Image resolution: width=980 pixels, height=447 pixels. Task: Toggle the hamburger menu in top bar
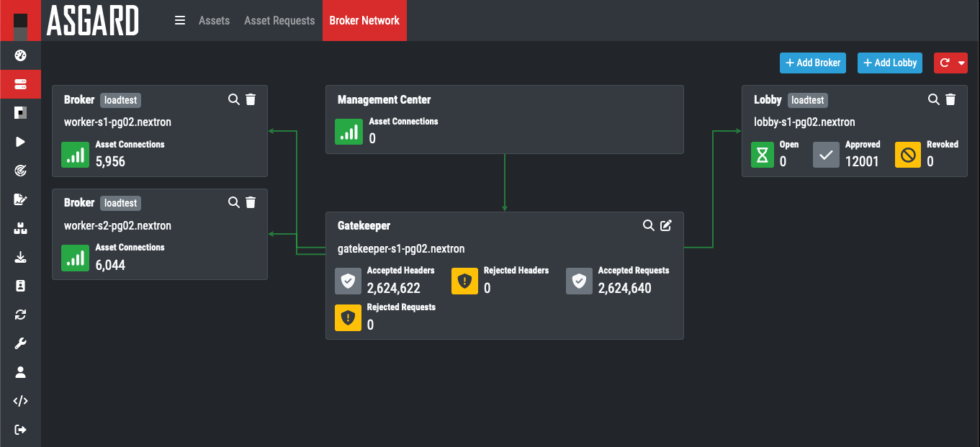pyautogui.click(x=180, y=20)
